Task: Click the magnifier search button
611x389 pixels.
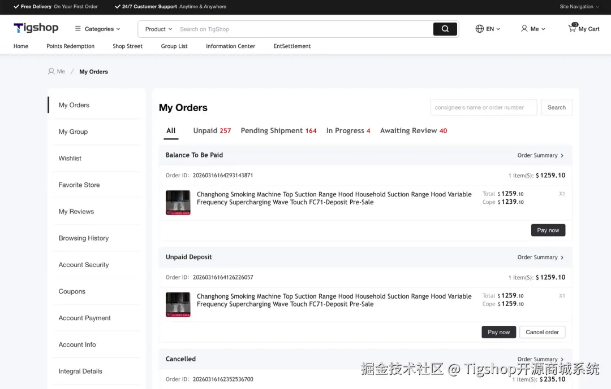Action: click(x=445, y=29)
